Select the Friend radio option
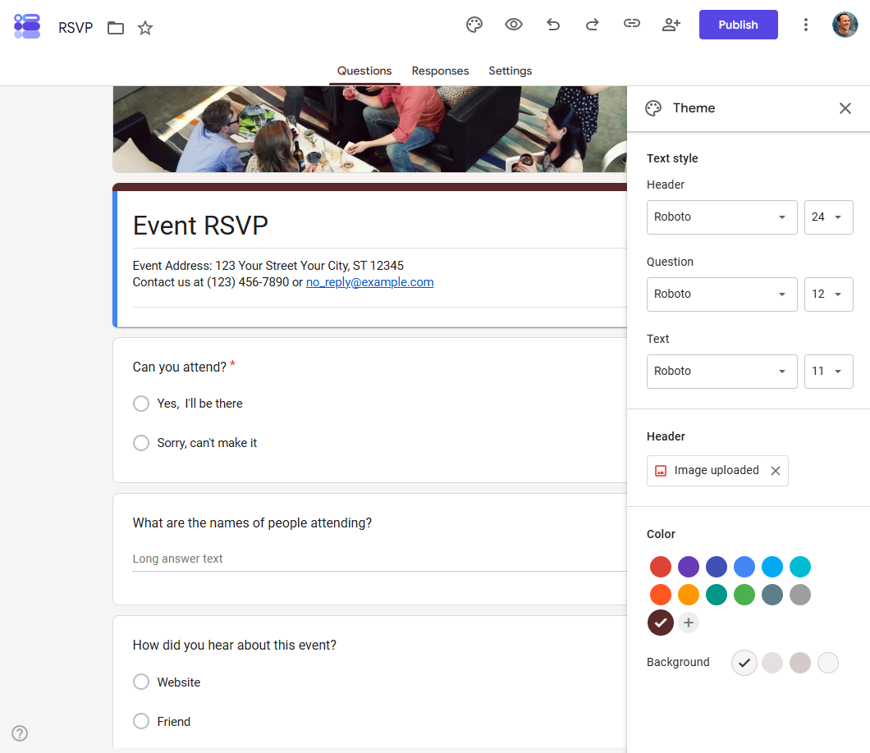Viewport: 870px width, 753px height. point(141,721)
